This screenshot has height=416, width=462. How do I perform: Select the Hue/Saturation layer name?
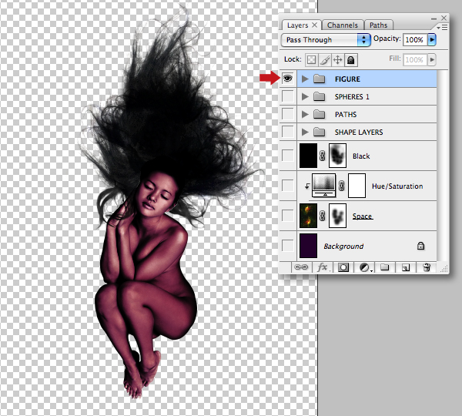pyautogui.click(x=397, y=186)
